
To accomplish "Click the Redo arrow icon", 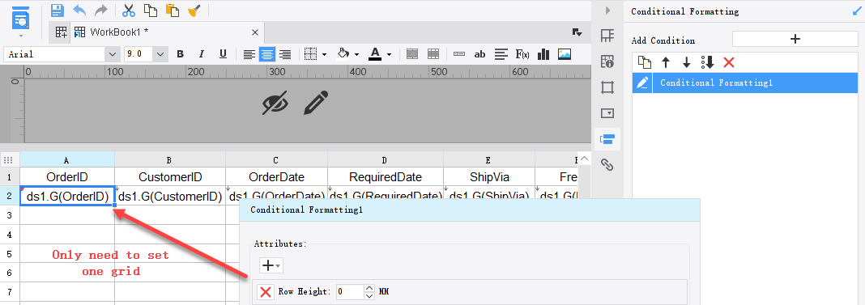I will [100, 10].
